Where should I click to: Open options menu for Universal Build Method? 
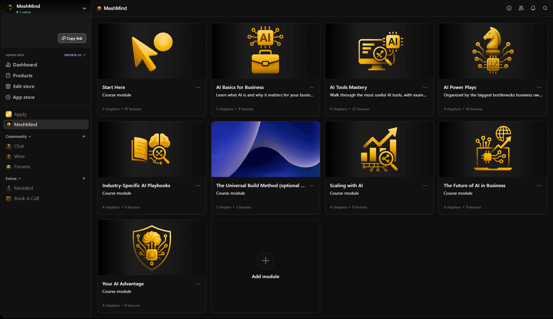click(312, 186)
